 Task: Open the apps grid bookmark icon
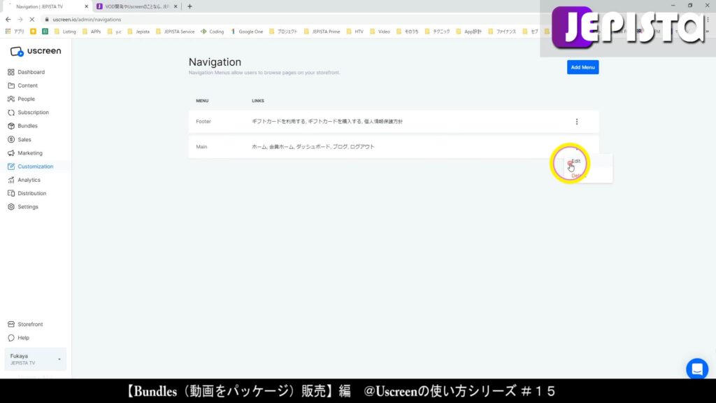[8, 31]
